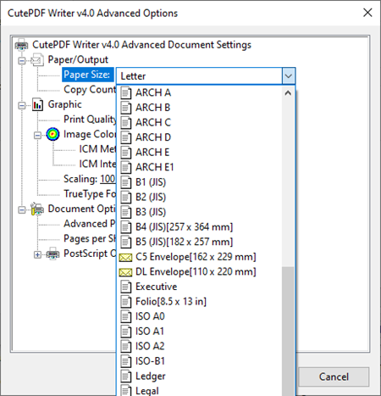Viewport: 381px width, 396px height.
Task: Select Ledger paper size
Action: pos(199,376)
